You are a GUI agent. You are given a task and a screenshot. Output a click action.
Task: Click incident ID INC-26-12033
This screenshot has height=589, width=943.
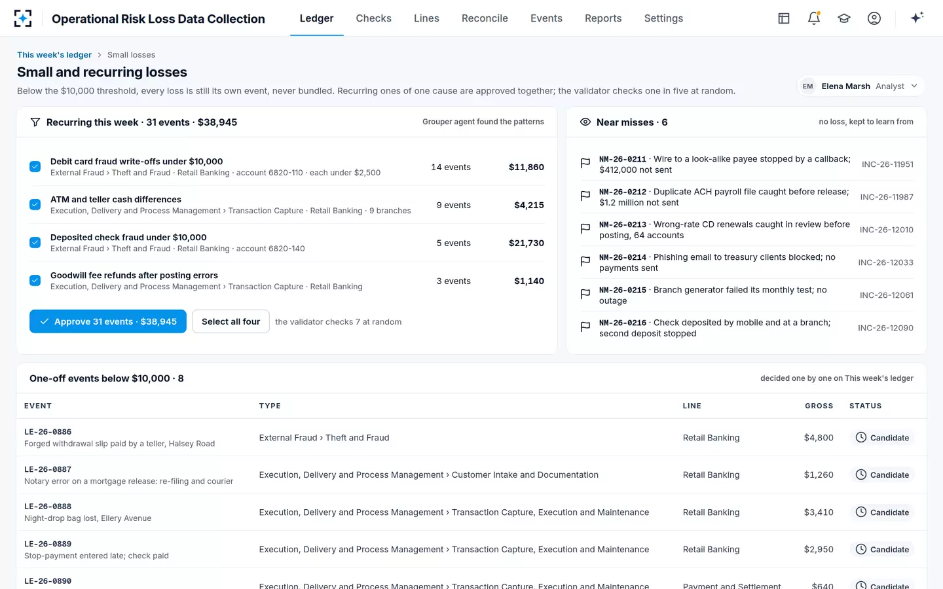[885, 262]
